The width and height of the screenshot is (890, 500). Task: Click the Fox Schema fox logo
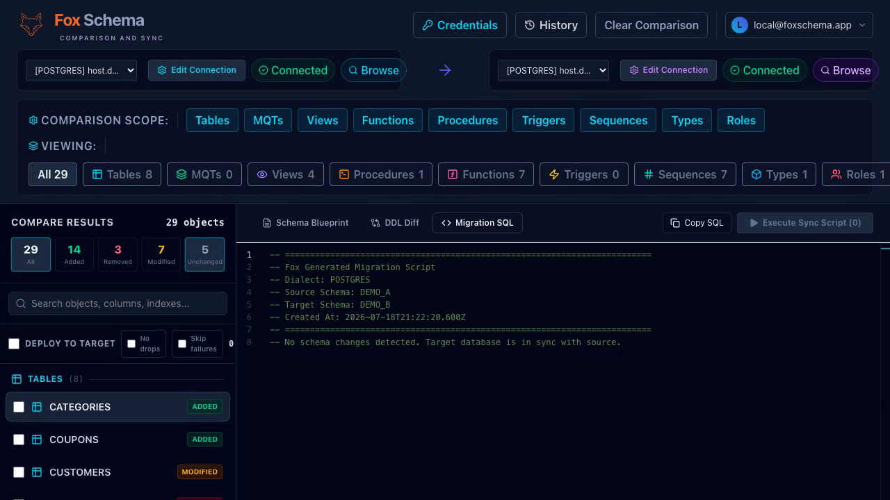(x=31, y=25)
